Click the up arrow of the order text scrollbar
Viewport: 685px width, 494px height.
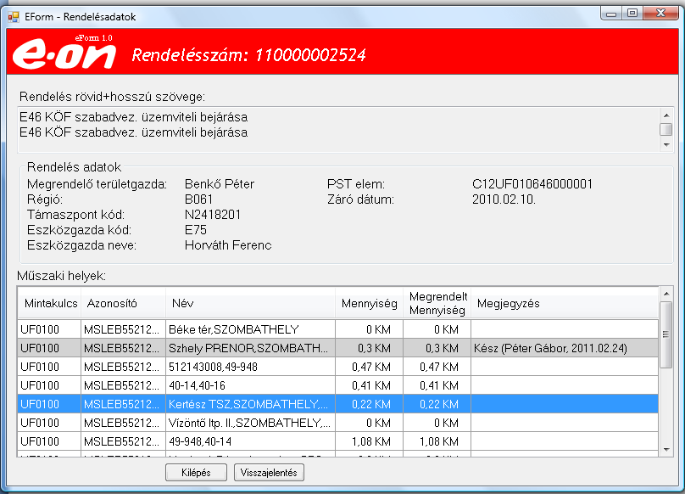pos(666,115)
